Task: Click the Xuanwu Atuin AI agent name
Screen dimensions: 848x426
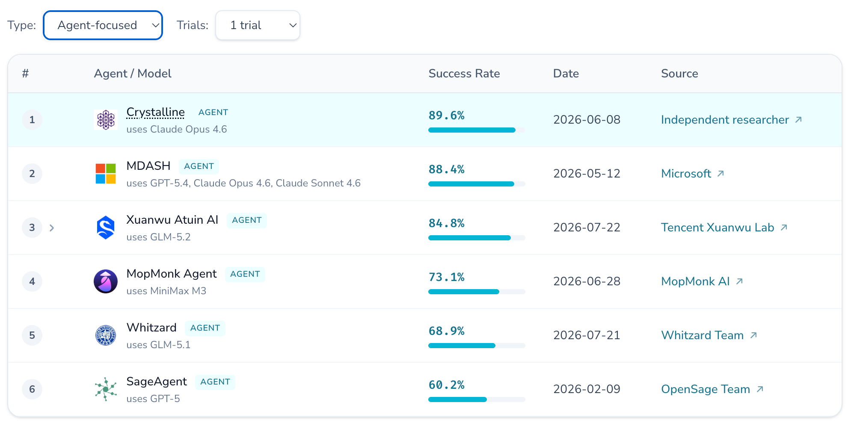Action: click(x=172, y=220)
